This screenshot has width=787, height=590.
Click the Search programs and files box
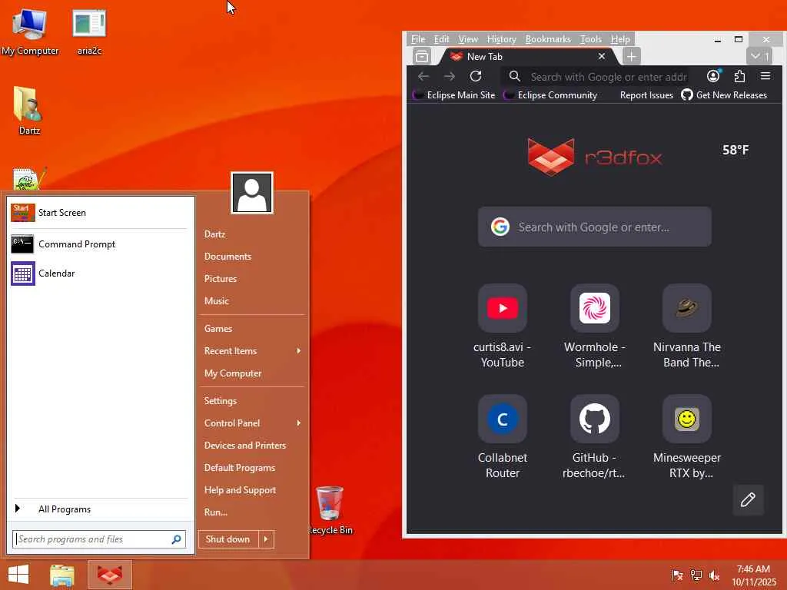click(x=99, y=539)
